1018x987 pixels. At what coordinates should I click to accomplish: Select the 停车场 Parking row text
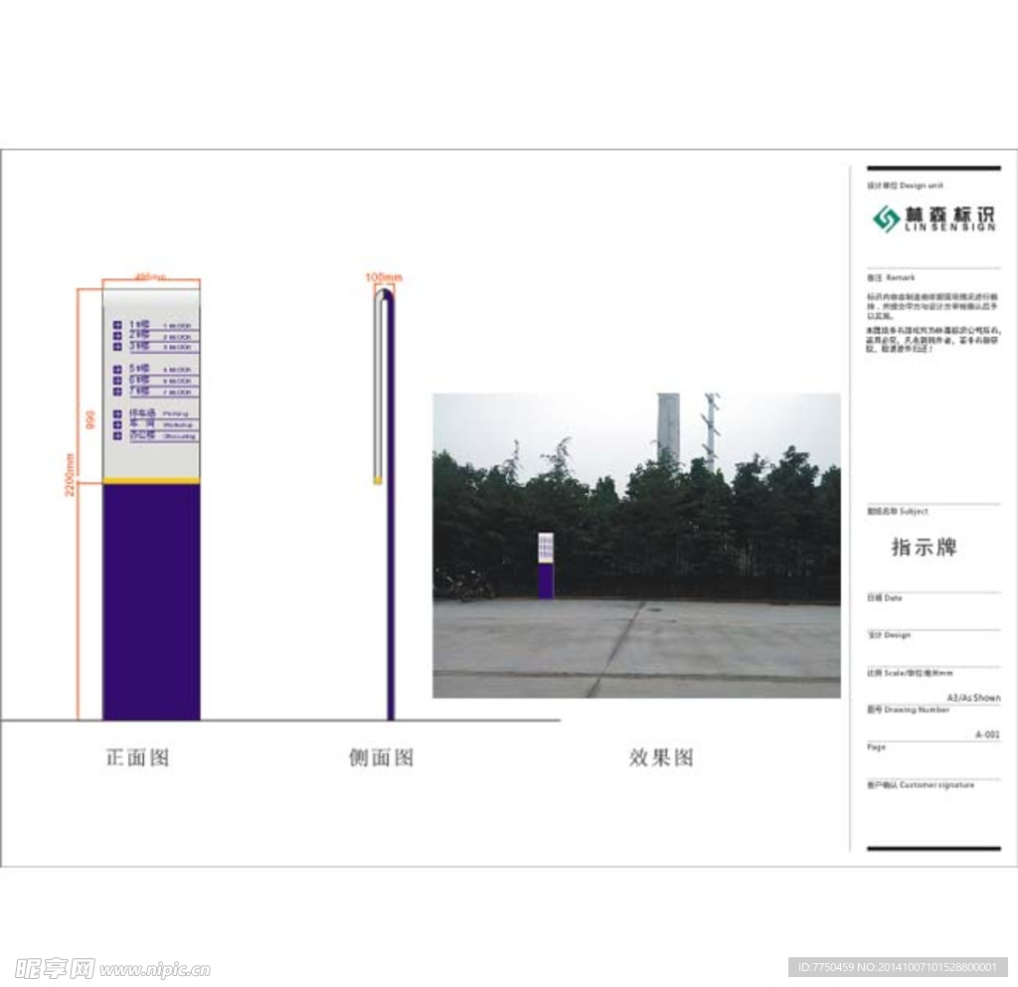point(160,413)
